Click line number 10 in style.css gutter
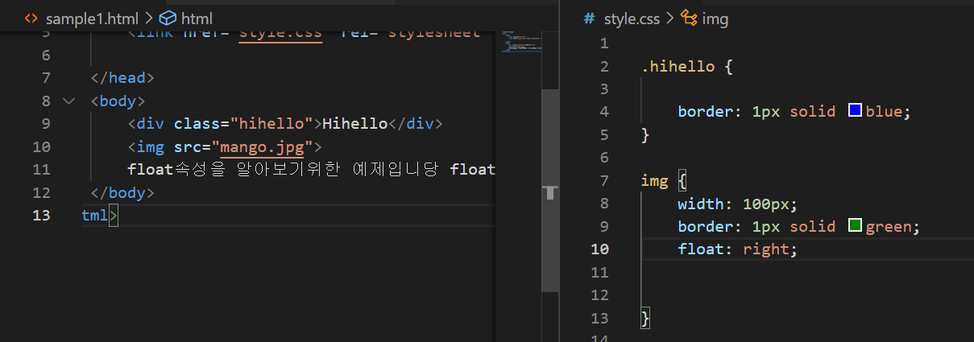This screenshot has width=974, height=342. point(600,249)
